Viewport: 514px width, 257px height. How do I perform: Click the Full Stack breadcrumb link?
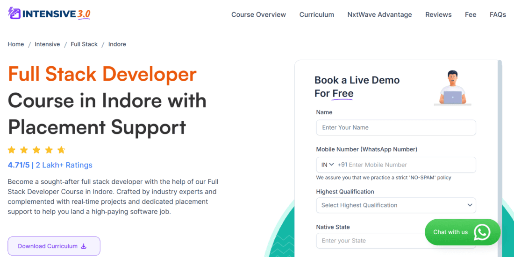click(x=84, y=44)
